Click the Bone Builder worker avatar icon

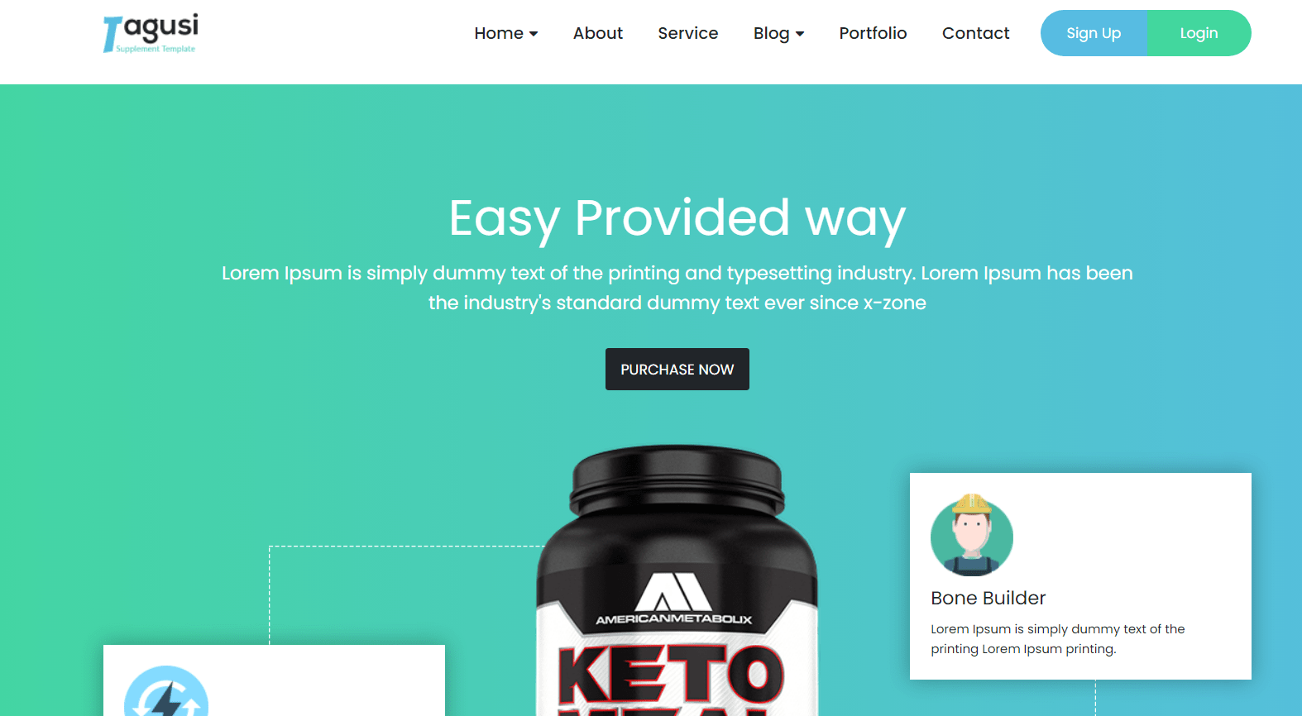pos(972,535)
